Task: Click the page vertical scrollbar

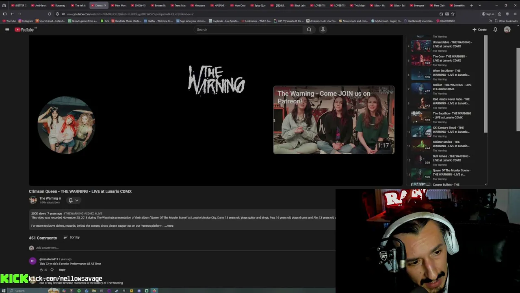Action: tap(518, 90)
